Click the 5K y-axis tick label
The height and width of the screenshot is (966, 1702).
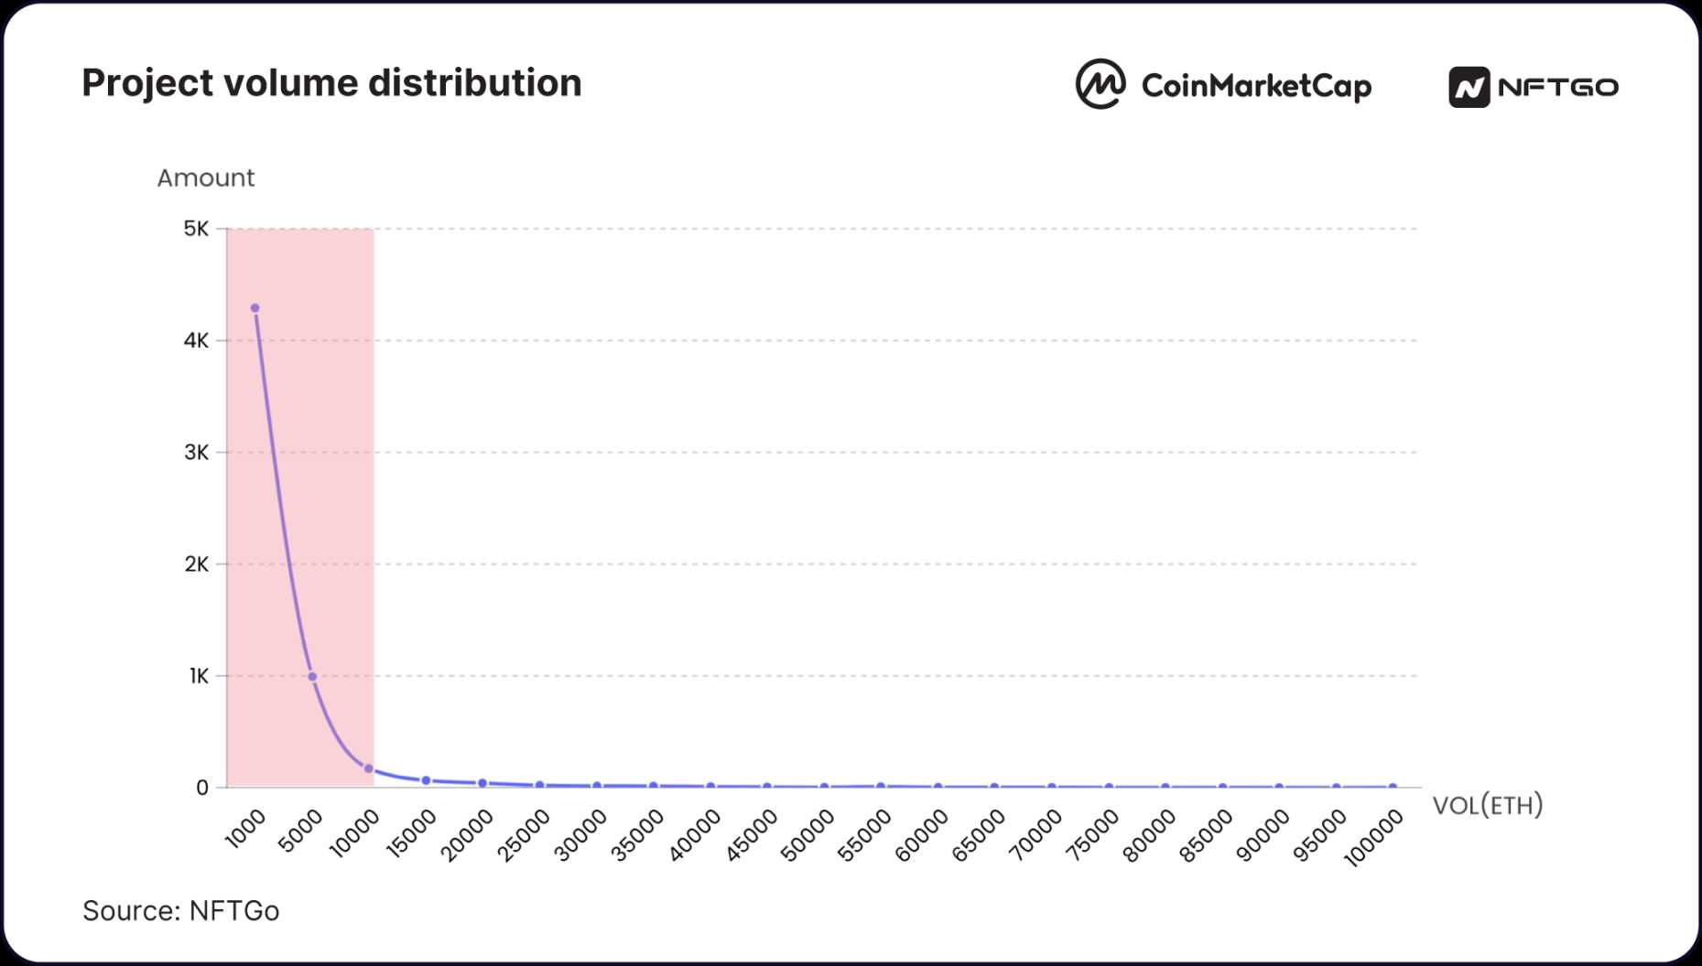coord(196,229)
